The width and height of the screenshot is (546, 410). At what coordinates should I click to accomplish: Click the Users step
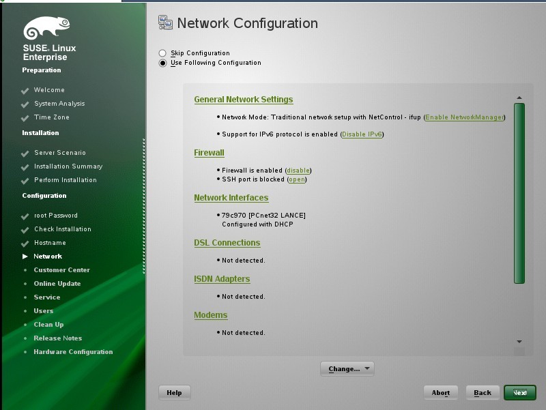click(44, 311)
